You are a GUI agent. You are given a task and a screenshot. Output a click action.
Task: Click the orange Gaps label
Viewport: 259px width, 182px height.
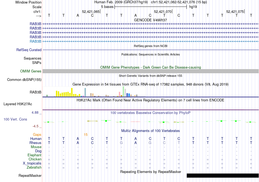(x=37, y=135)
